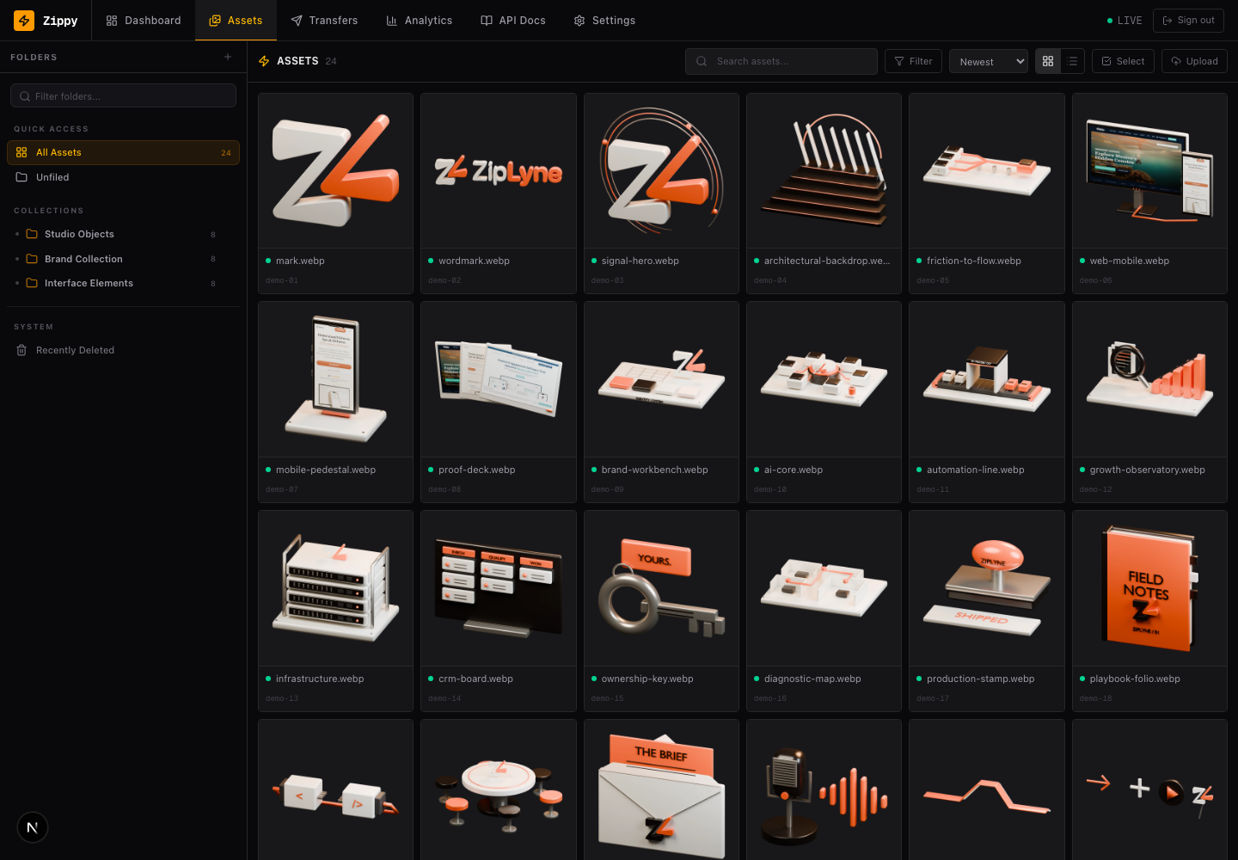1238x860 pixels.
Task: Click the playbook-folio.webp file name
Action: pyautogui.click(x=1135, y=679)
